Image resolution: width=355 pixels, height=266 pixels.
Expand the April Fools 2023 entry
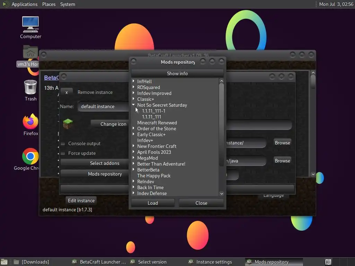click(133, 152)
